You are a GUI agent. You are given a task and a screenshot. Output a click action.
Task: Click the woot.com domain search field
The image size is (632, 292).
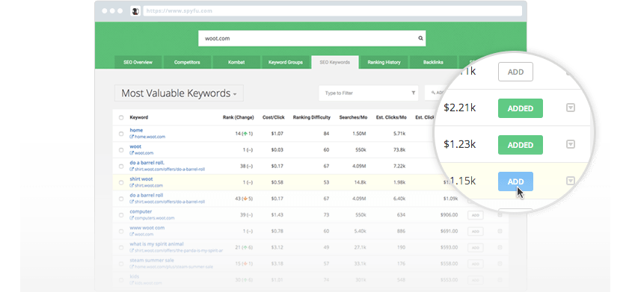tap(312, 39)
